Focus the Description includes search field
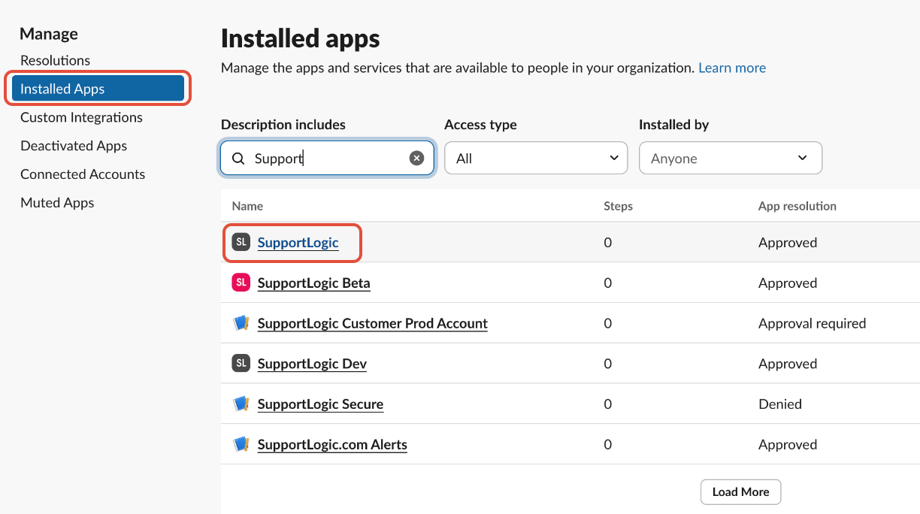Image resolution: width=920 pixels, height=514 pixels. (327, 159)
